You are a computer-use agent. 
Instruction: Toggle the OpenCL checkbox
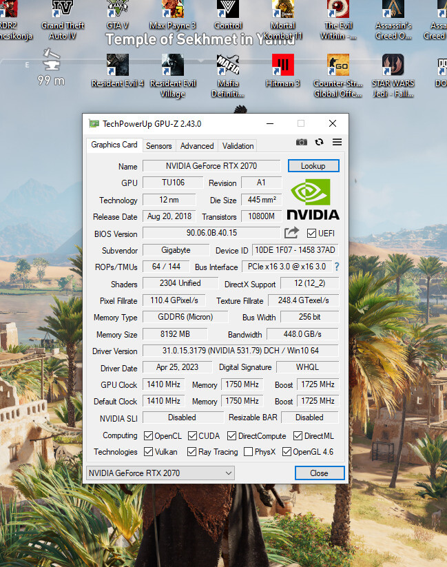click(148, 435)
